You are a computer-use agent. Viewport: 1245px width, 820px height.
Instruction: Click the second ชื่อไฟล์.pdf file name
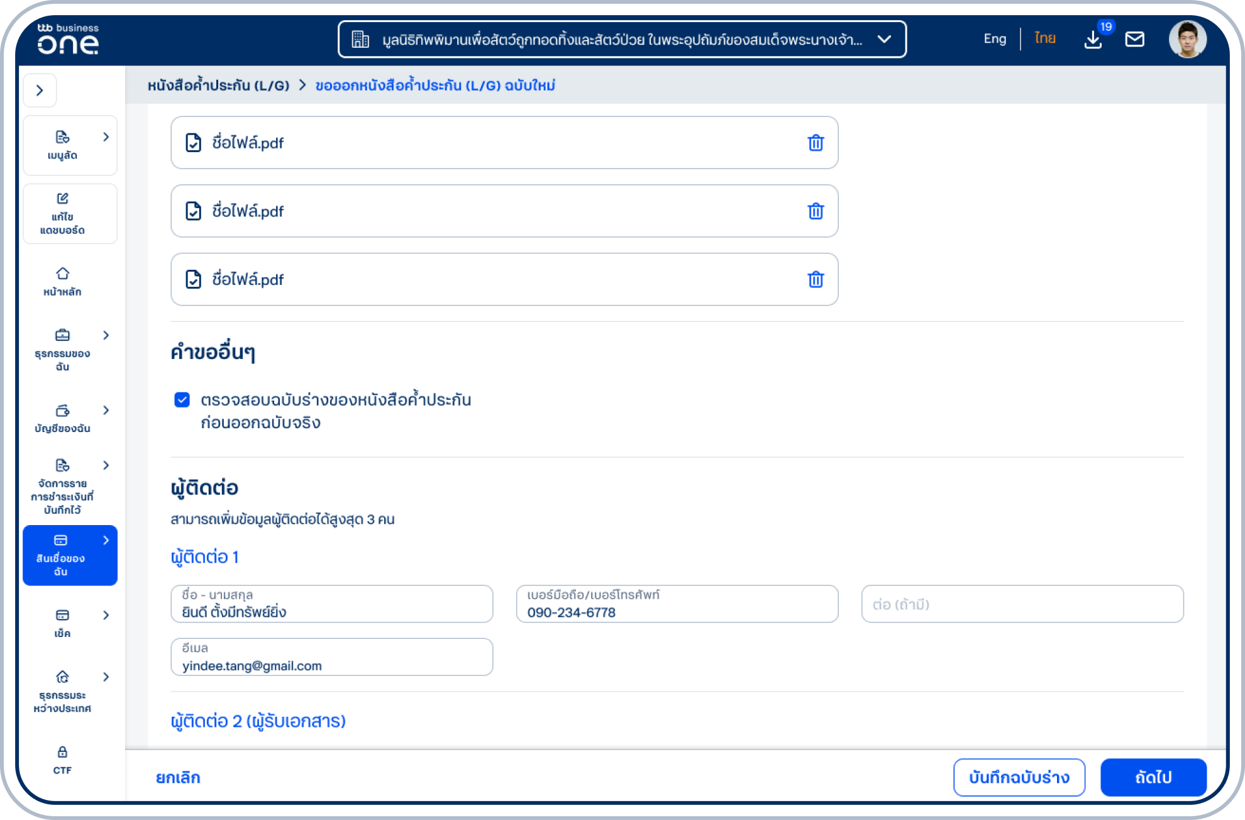pyautogui.click(x=248, y=211)
